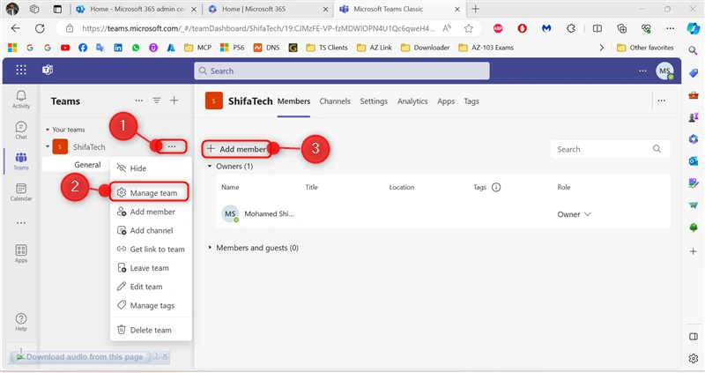Open the Activity feed in Teams sidebar
This screenshot has height=373, width=705.
21,100
